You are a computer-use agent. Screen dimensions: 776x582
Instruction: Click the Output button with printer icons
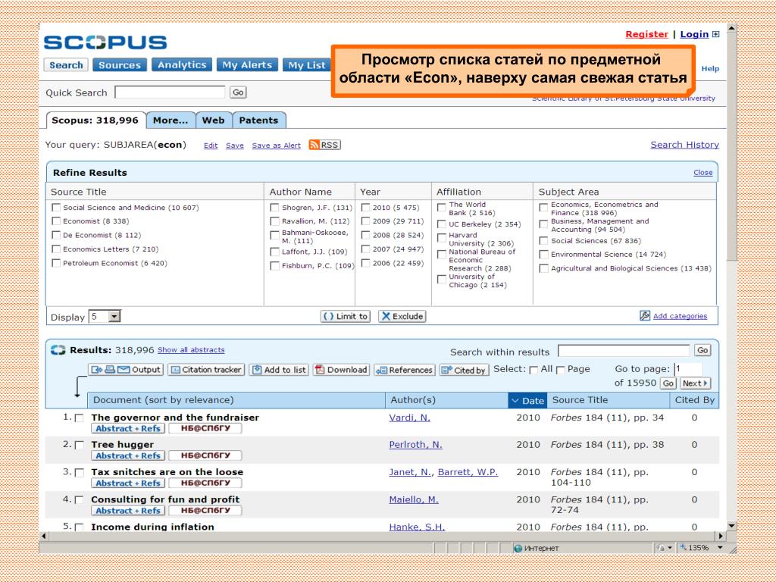coord(126,370)
